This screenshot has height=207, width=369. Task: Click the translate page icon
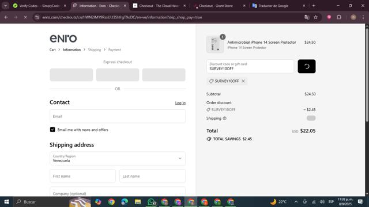point(307,17)
